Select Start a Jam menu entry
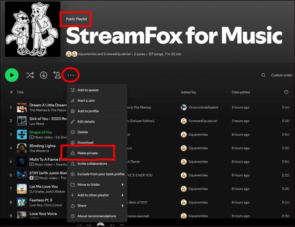295x227 pixels. [97, 100]
